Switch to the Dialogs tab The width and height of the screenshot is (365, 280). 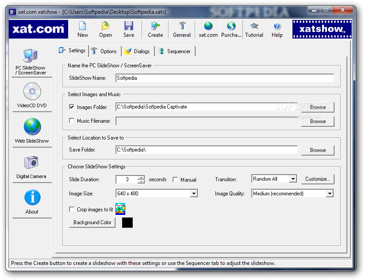tap(138, 51)
